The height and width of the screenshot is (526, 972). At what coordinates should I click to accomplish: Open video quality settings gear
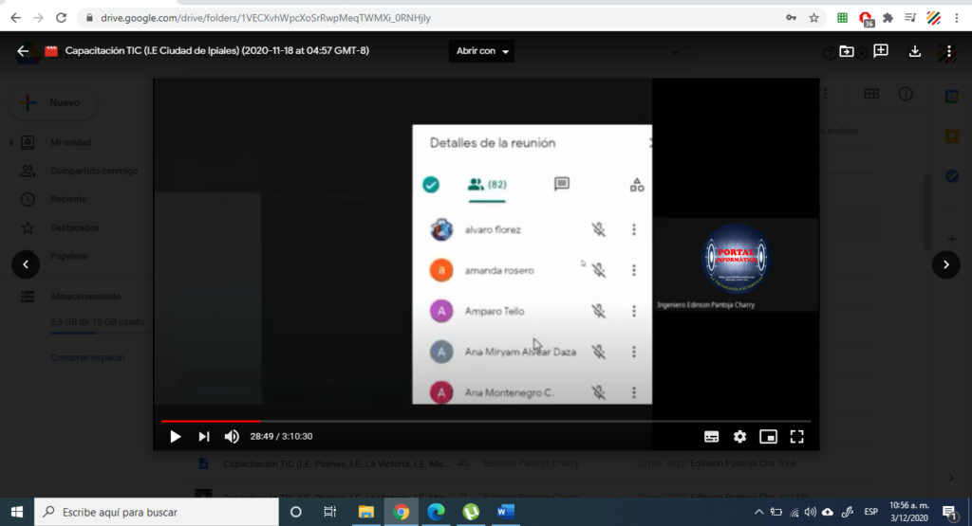tap(739, 437)
